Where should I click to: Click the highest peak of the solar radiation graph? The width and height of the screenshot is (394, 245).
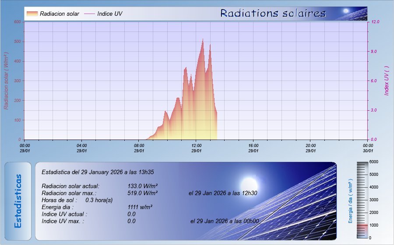[203, 39]
